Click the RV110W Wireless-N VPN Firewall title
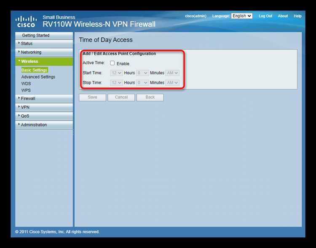The height and width of the screenshot is (248, 316). point(99,24)
